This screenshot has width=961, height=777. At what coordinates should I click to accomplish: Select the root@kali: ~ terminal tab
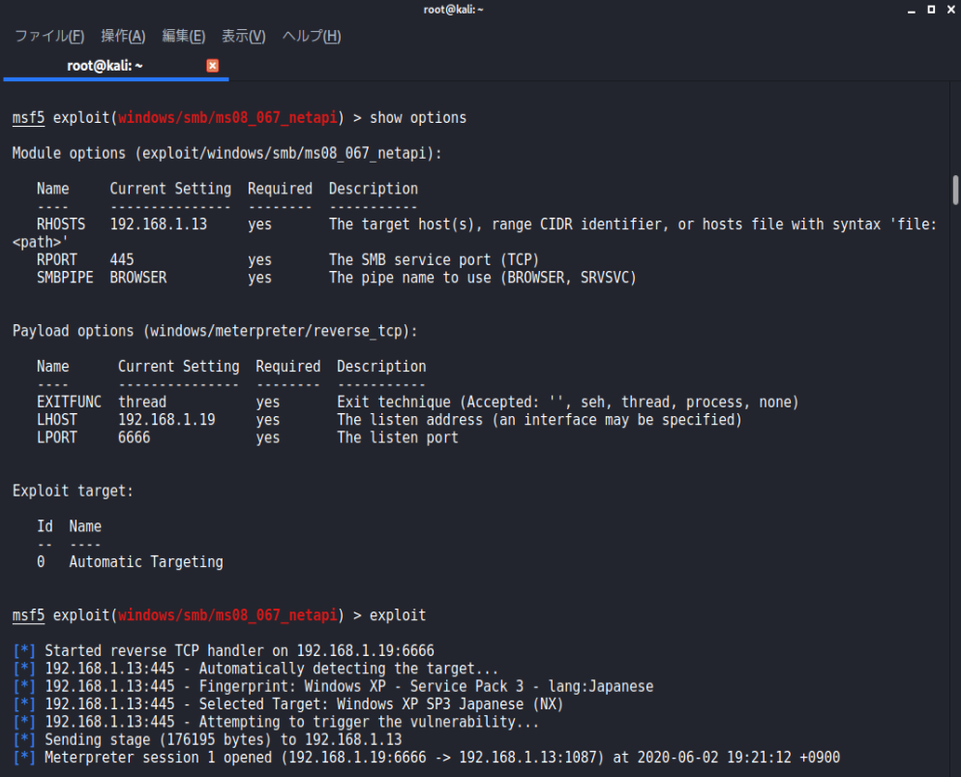(x=105, y=66)
